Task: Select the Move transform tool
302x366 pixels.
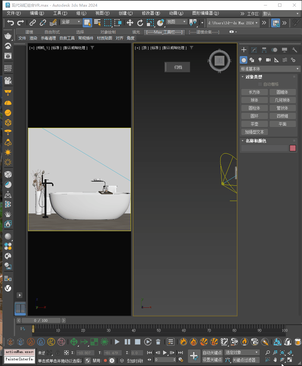Action: [130, 23]
